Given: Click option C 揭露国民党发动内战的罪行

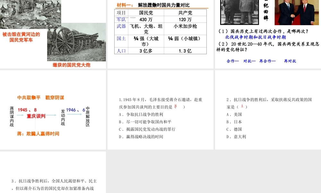Looking at the screenshot, I should click(x=147, y=129).
